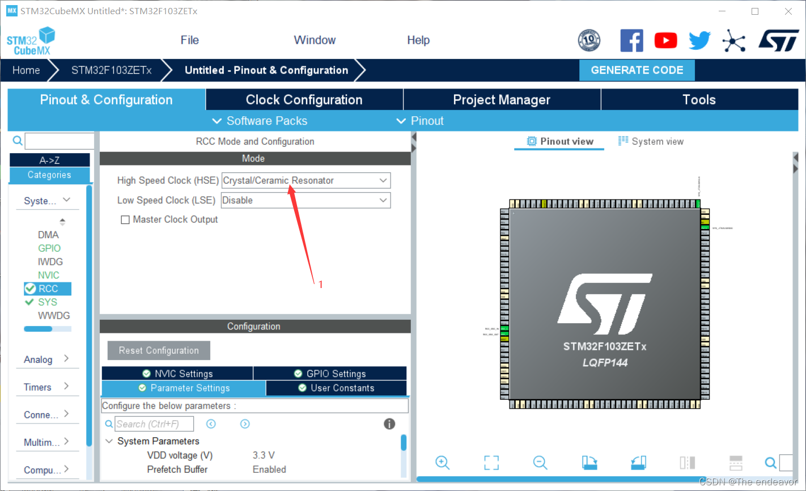The image size is (806, 491).
Task: Click the ST logo in the header
Action: [779, 40]
